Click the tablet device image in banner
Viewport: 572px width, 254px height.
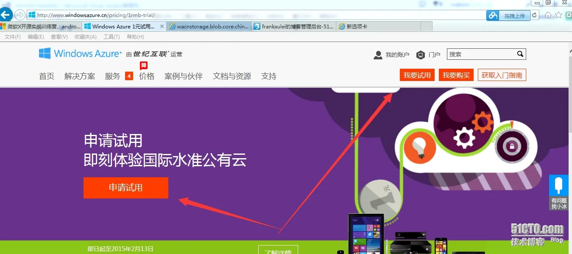366,234
